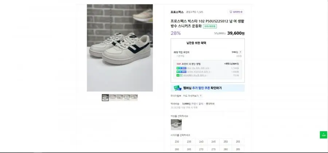Viewport: 328px width, 153px height.
Task: Select the second product thumbnail image
Action: coord(113,97)
